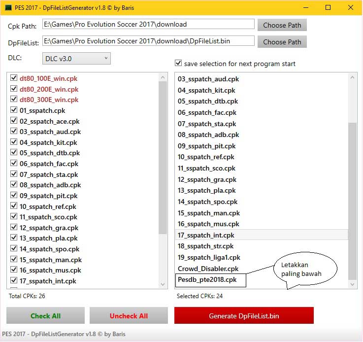Minimize the DpFileListGenerator window

306,8
